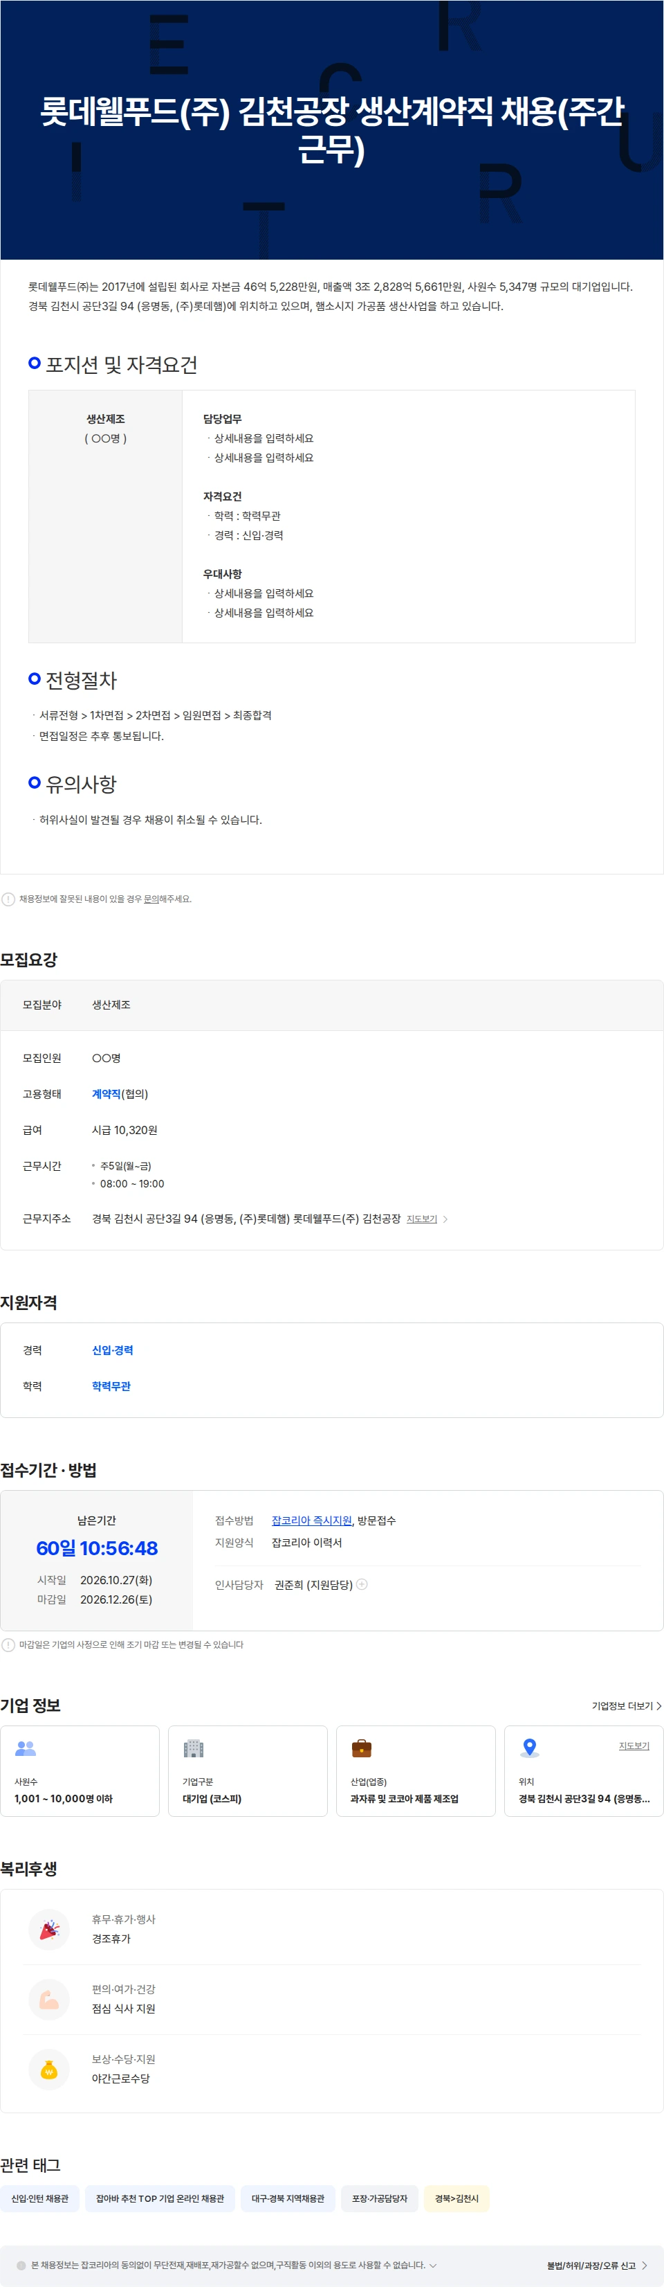Screen dimensions: 664x2287
Task: Open 기업정보 더보기 link
Action: coord(626,1705)
